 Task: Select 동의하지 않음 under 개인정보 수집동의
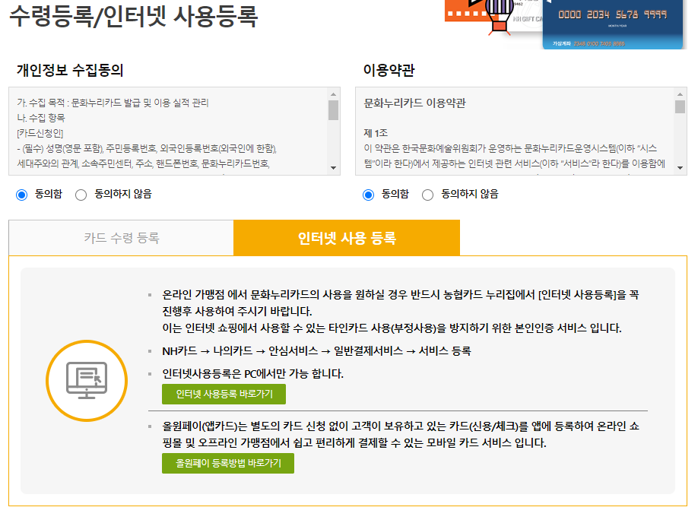pyautogui.click(x=81, y=195)
